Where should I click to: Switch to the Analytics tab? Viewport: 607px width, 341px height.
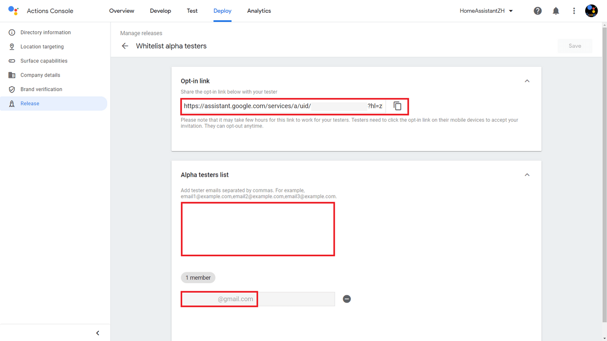tap(259, 11)
